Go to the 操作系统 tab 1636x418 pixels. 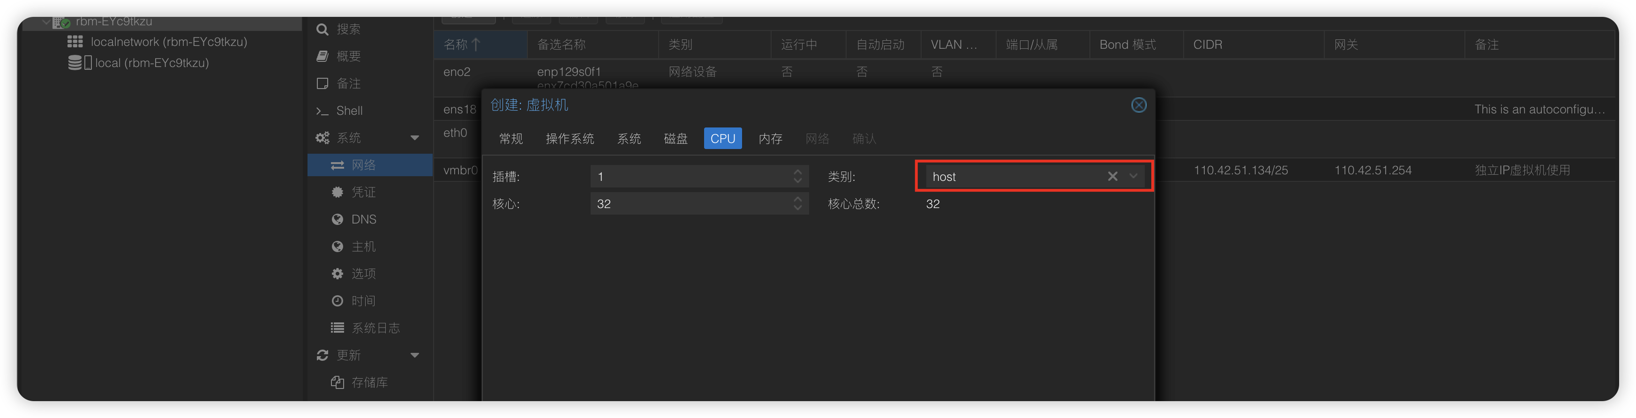point(570,139)
